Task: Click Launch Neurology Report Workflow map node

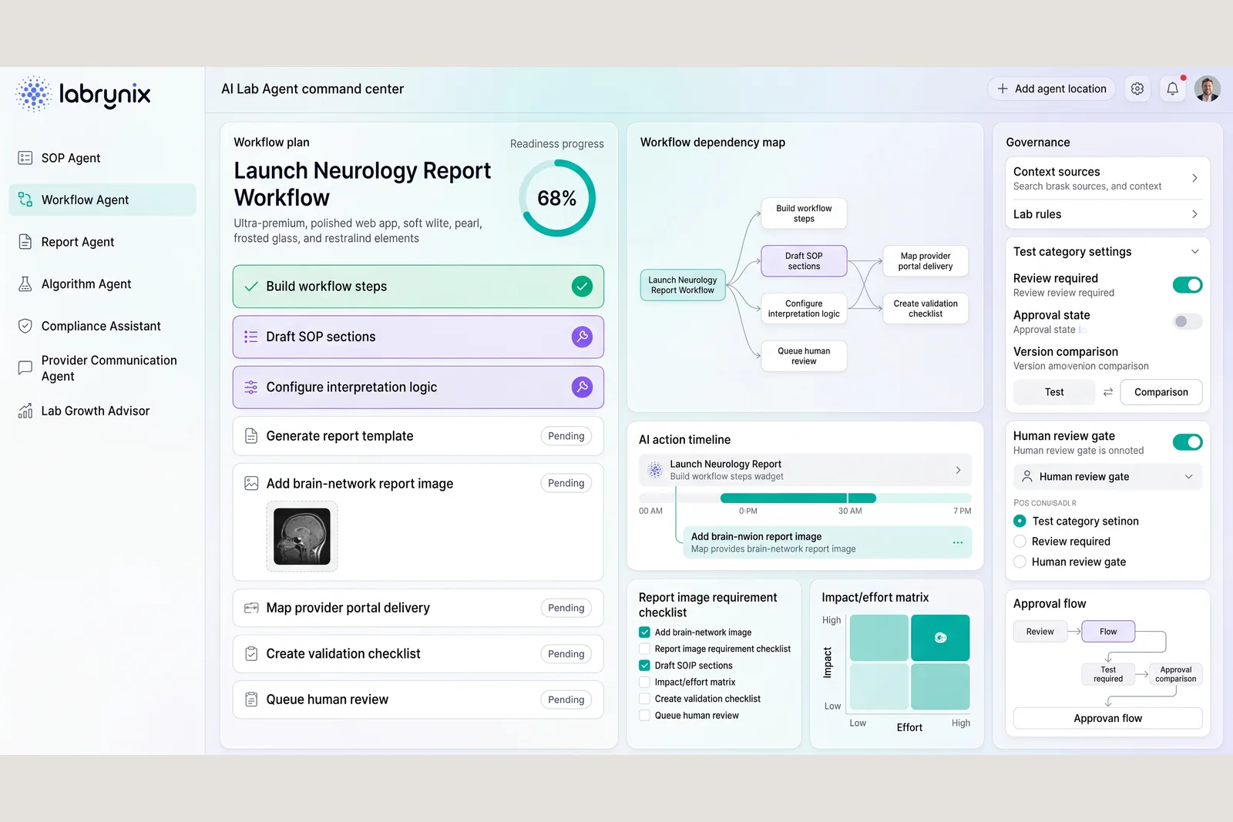Action: (683, 285)
